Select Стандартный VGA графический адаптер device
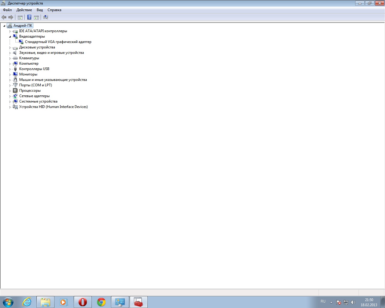The image size is (385, 308). click(x=58, y=42)
